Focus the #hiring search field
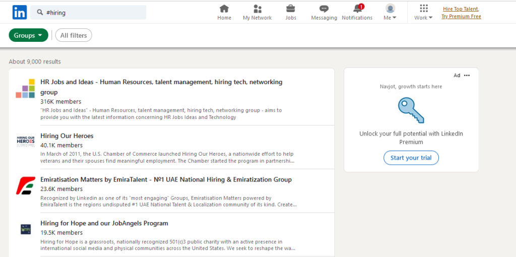The height and width of the screenshot is (257, 516). [88, 13]
